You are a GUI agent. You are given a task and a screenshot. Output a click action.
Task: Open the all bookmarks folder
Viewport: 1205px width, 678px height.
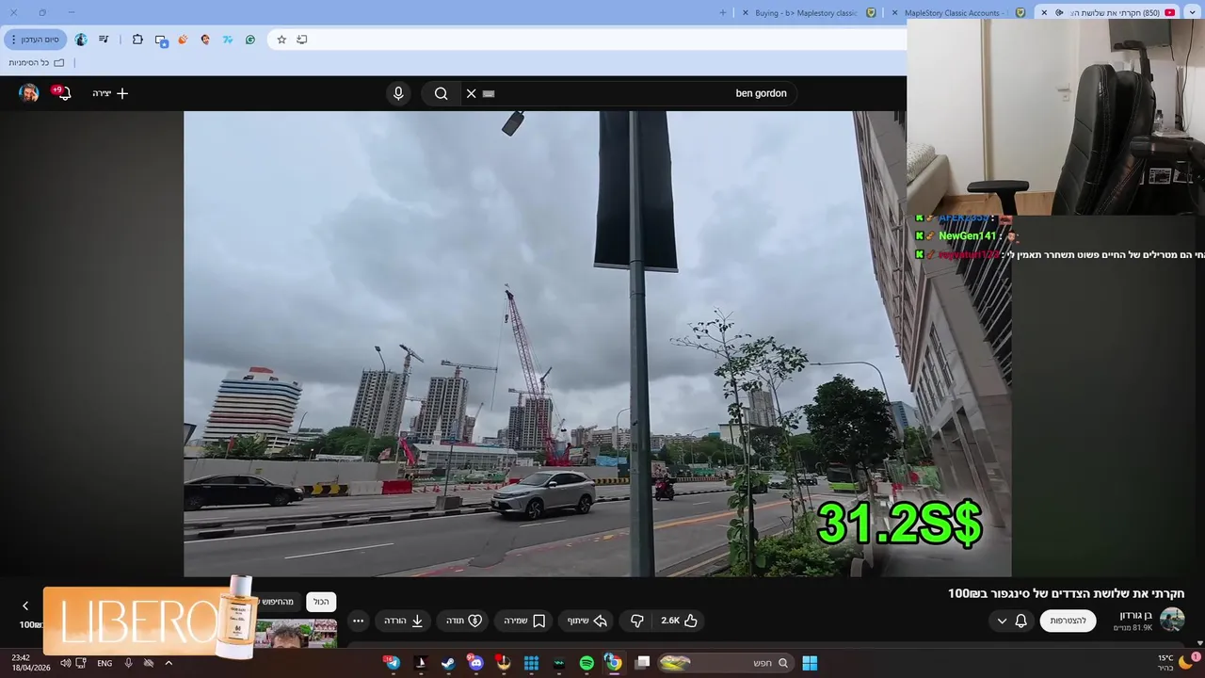pyautogui.click(x=37, y=63)
